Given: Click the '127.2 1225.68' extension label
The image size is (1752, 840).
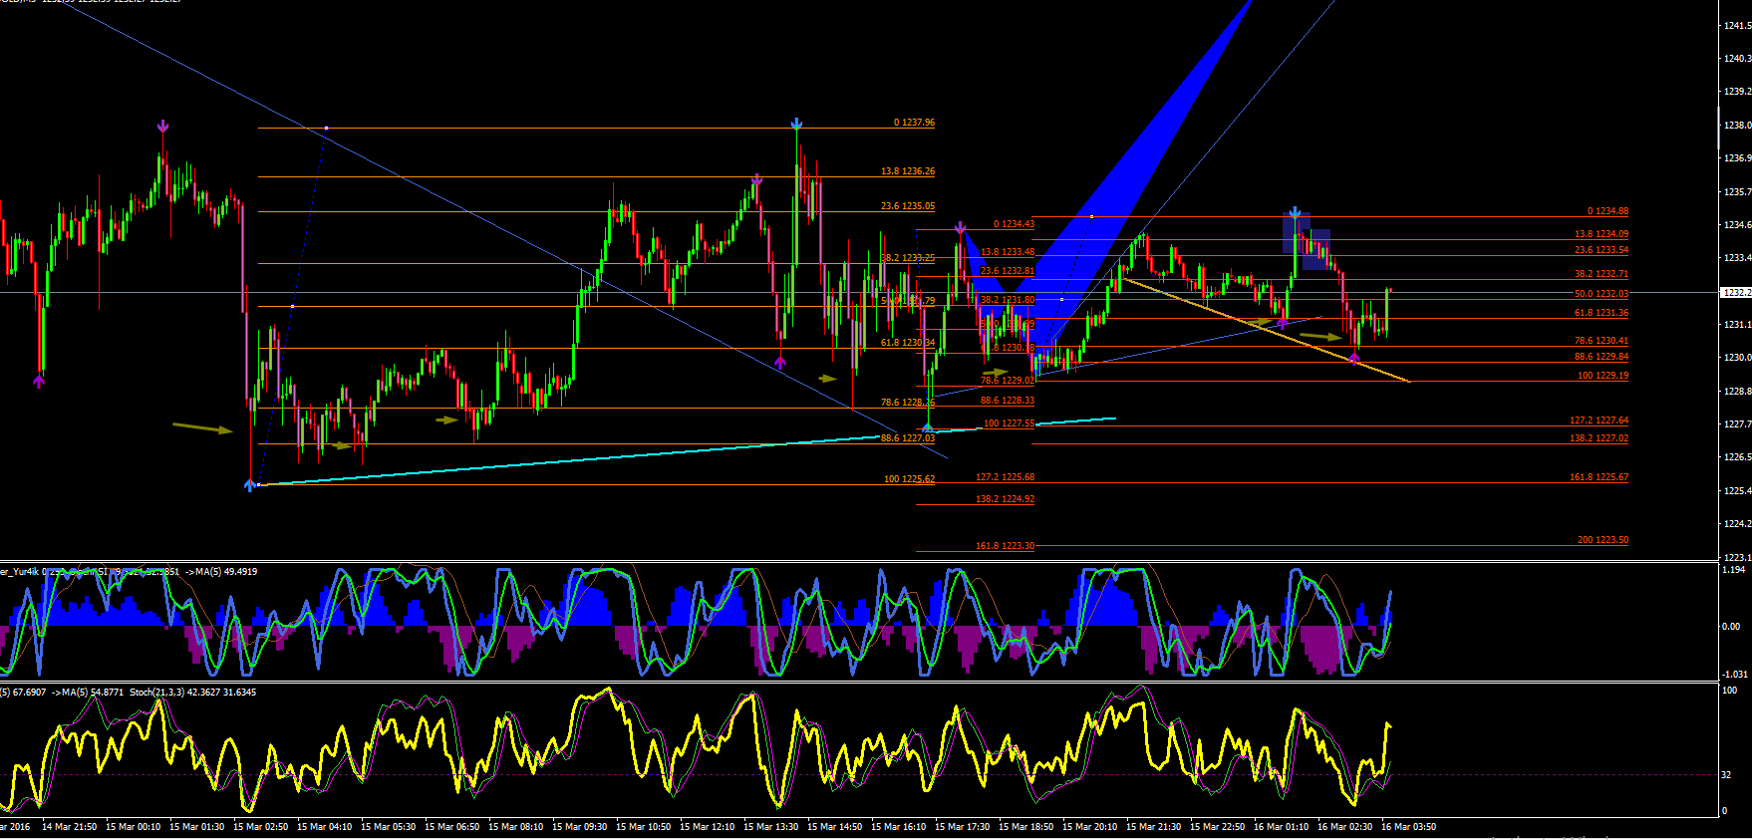Looking at the screenshot, I should click(1005, 477).
